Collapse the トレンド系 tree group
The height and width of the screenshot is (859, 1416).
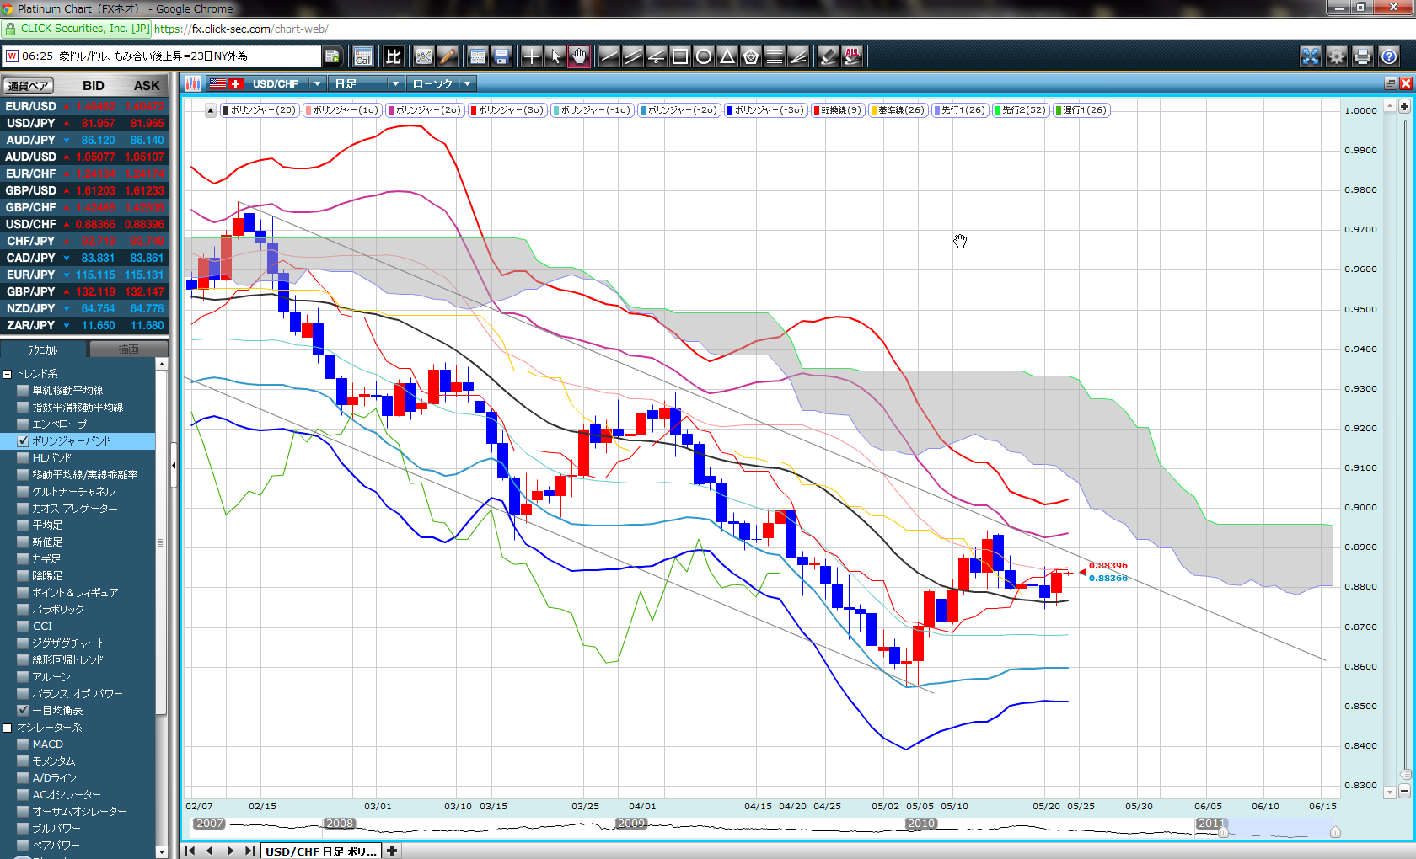(x=8, y=374)
